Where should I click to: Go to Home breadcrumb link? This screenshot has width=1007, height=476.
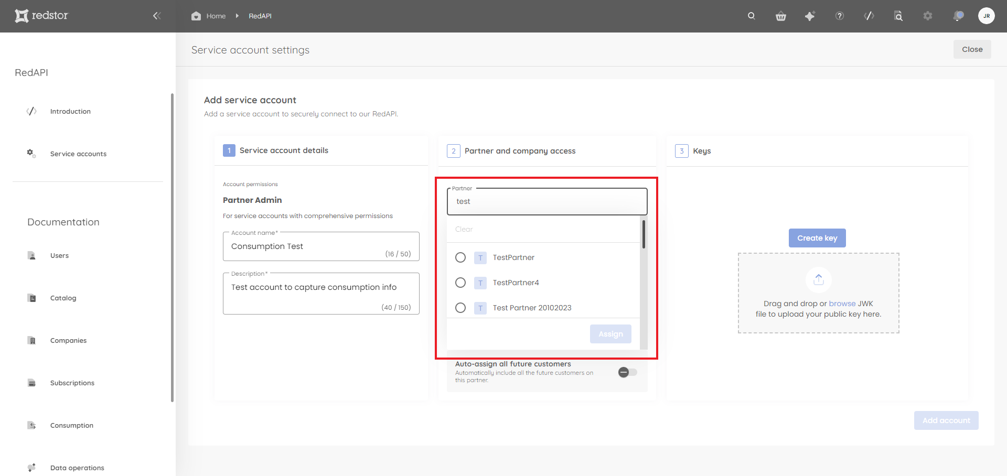click(x=216, y=16)
